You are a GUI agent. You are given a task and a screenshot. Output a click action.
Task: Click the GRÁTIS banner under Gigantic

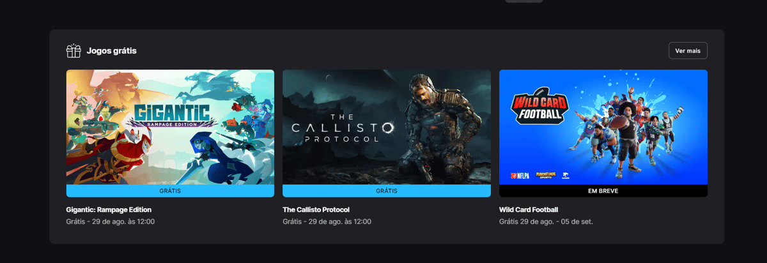170,191
